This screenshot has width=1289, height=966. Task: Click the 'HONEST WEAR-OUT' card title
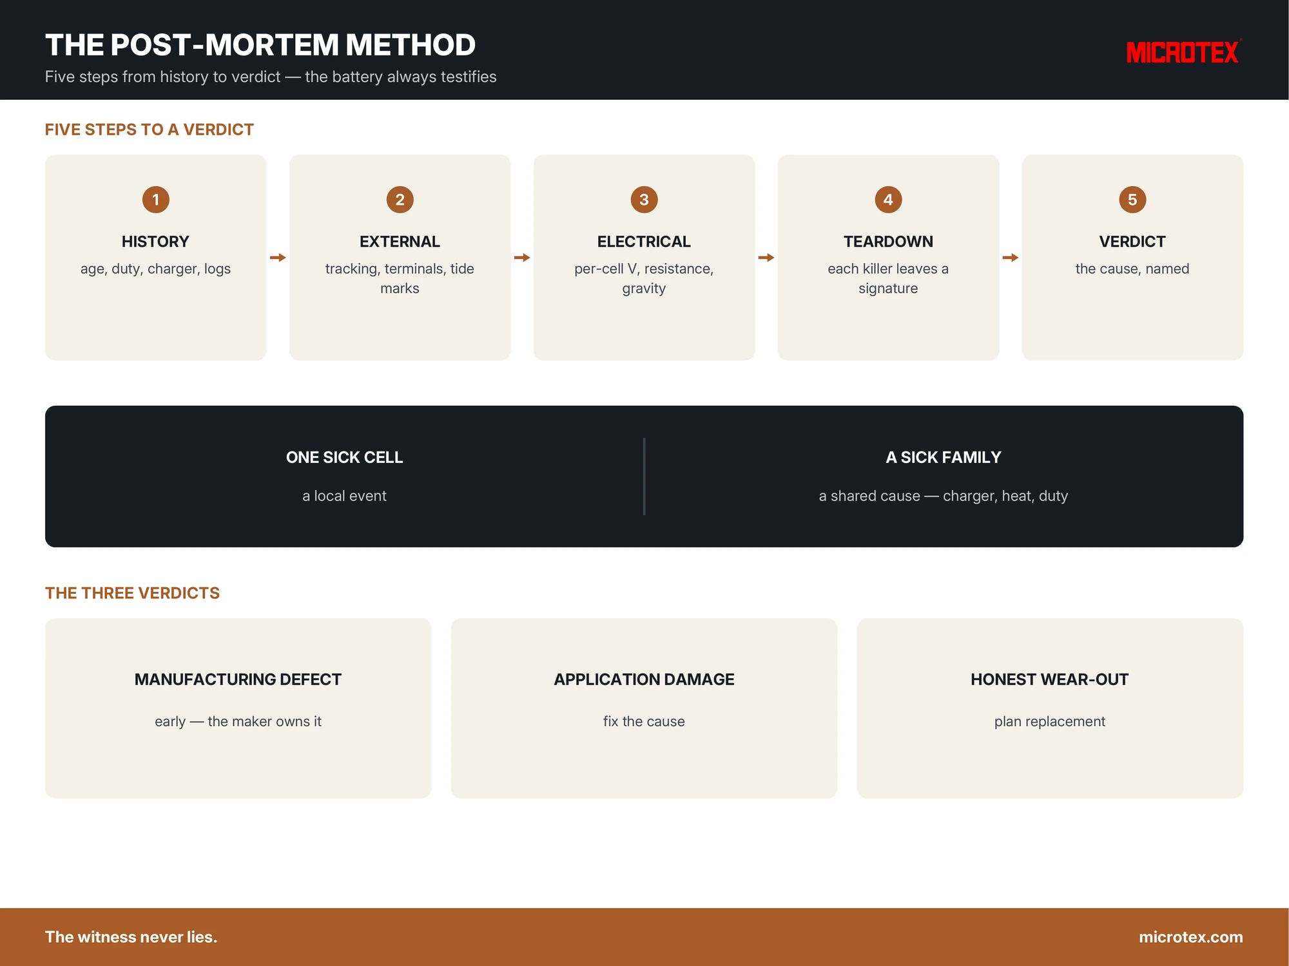coord(1050,679)
